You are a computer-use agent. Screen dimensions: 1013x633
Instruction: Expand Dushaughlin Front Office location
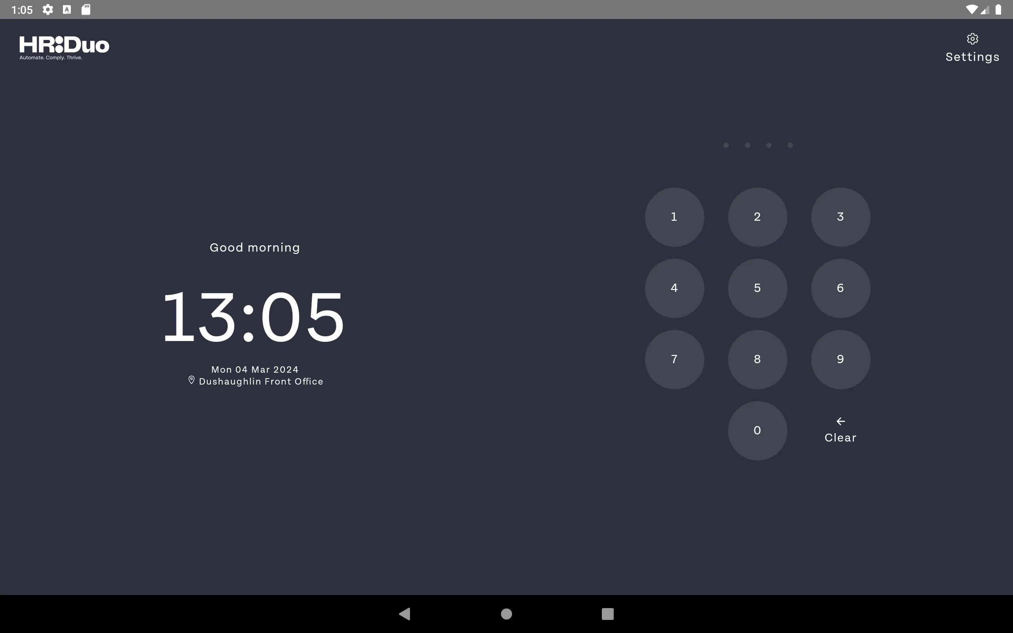click(x=255, y=381)
